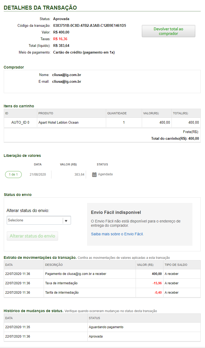Click the Agendada release status text
Screen dimensions: 205x348
click(x=105, y=174)
